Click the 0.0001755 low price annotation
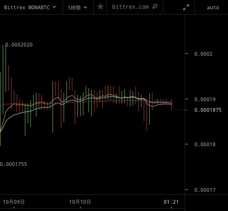 [x=13, y=164]
